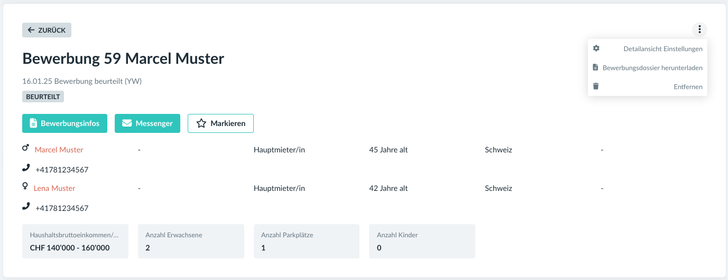
Task: Click the phone icon under Marcel Muster
Action: point(26,168)
